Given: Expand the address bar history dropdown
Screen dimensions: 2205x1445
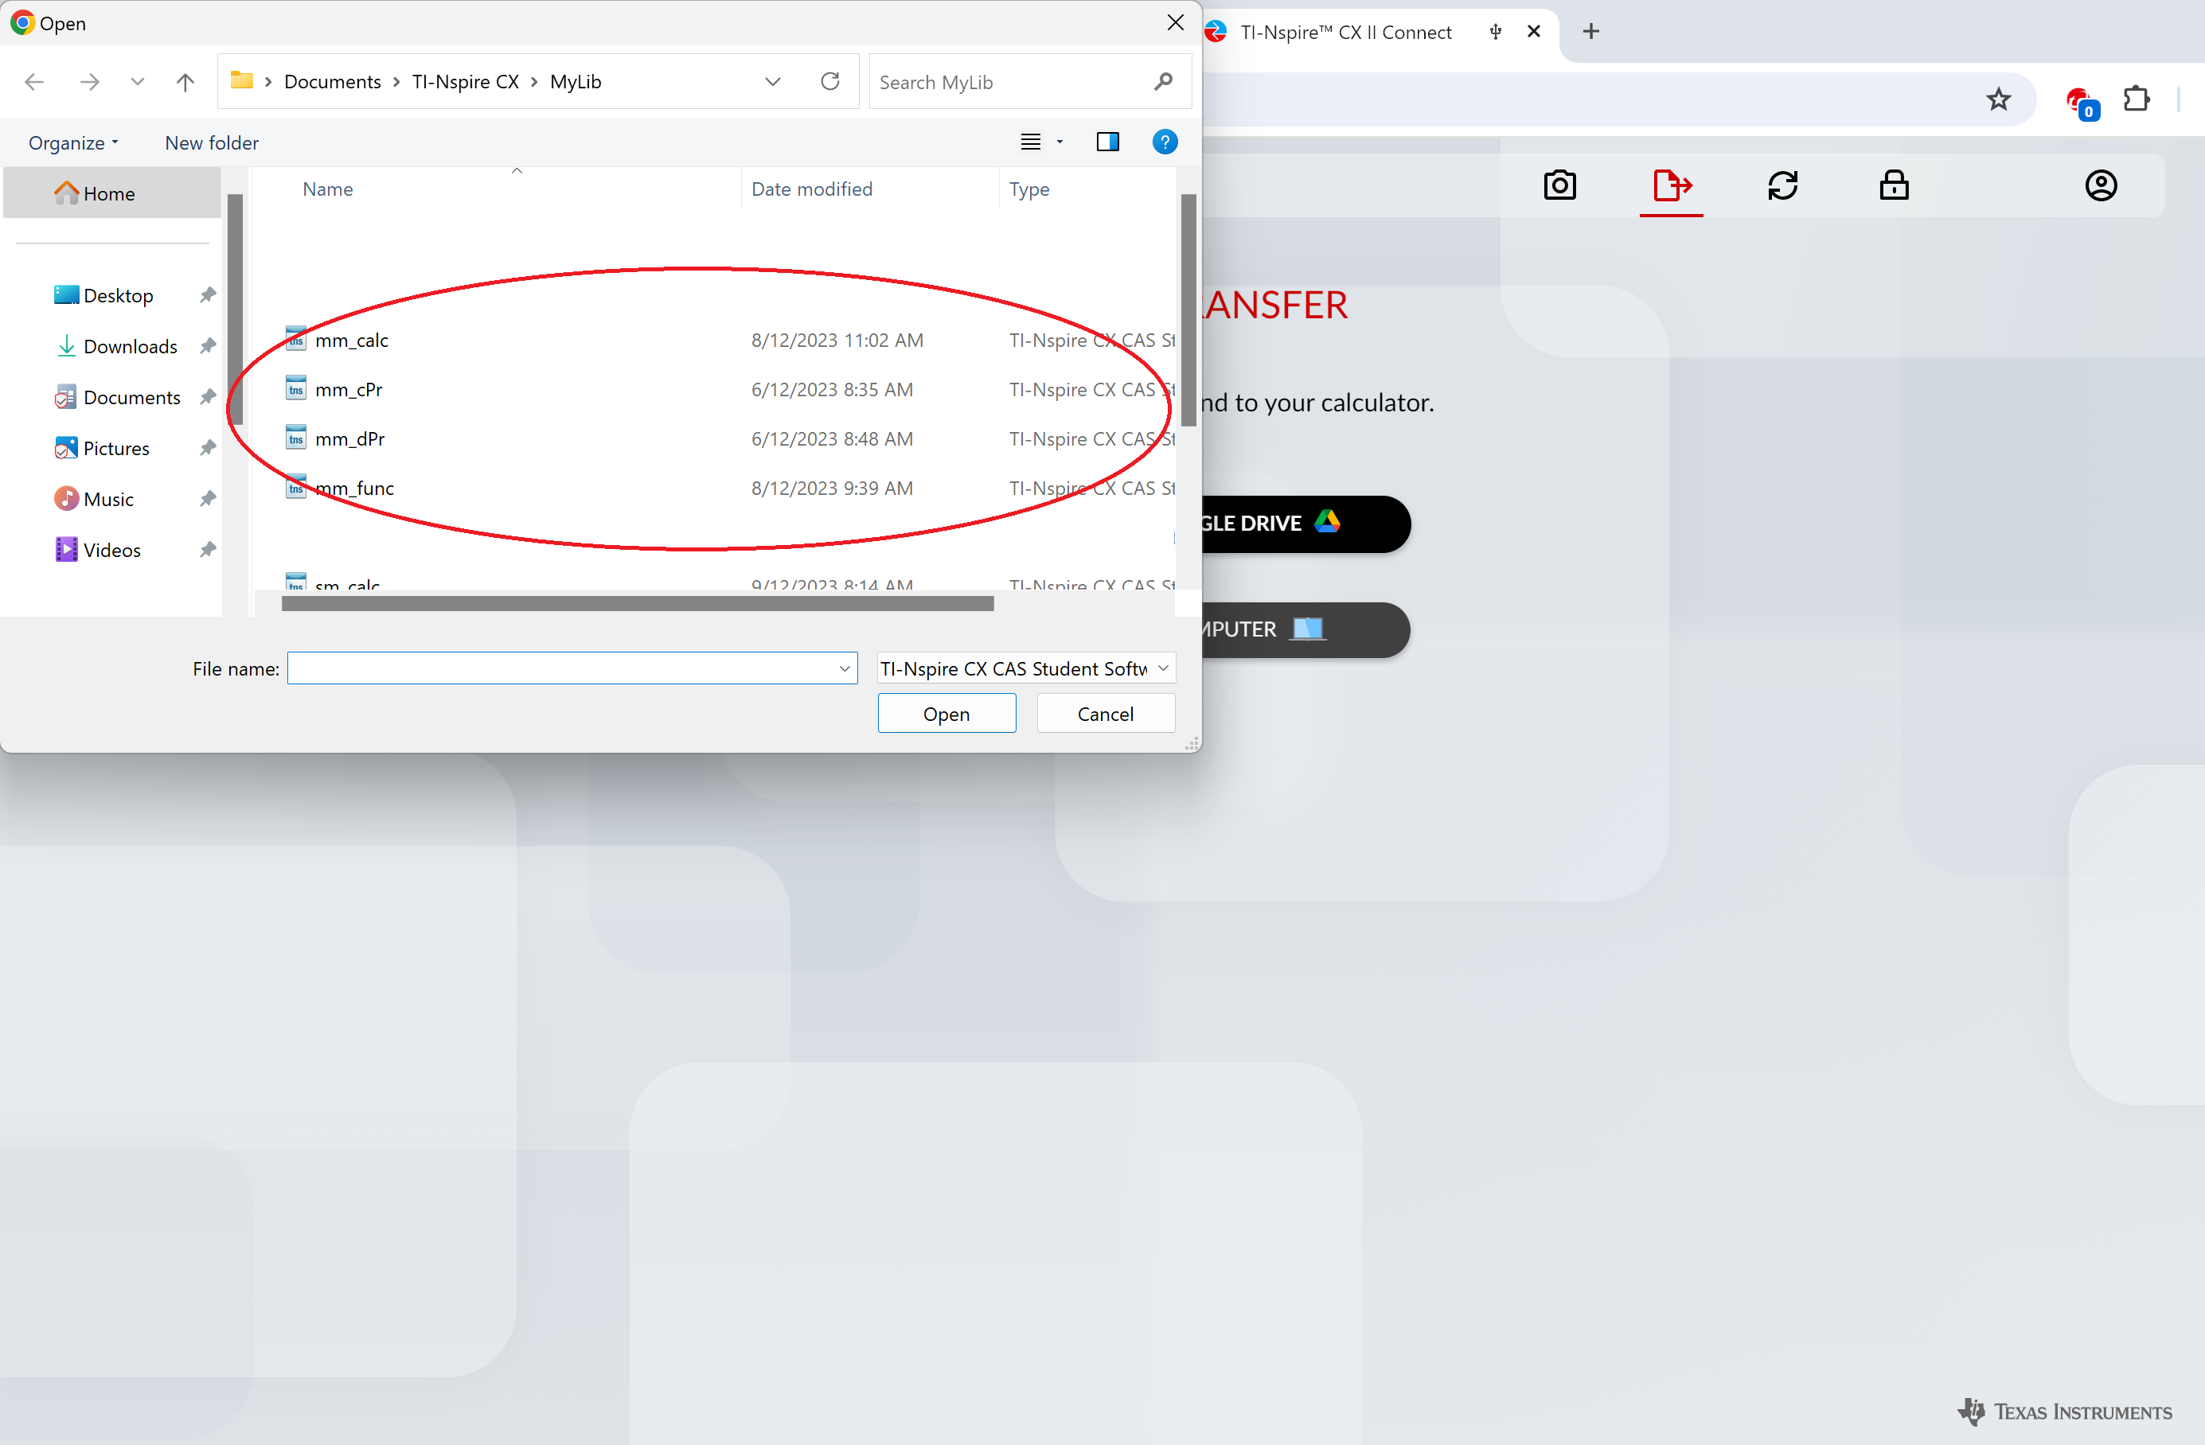Looking at the screenshot, I should (773, 81).
